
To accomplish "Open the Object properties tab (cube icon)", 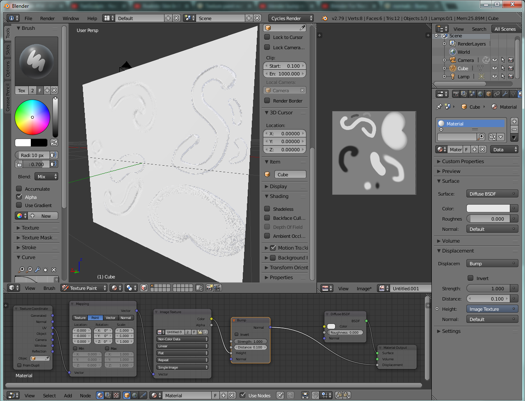I will coord(488,94).
